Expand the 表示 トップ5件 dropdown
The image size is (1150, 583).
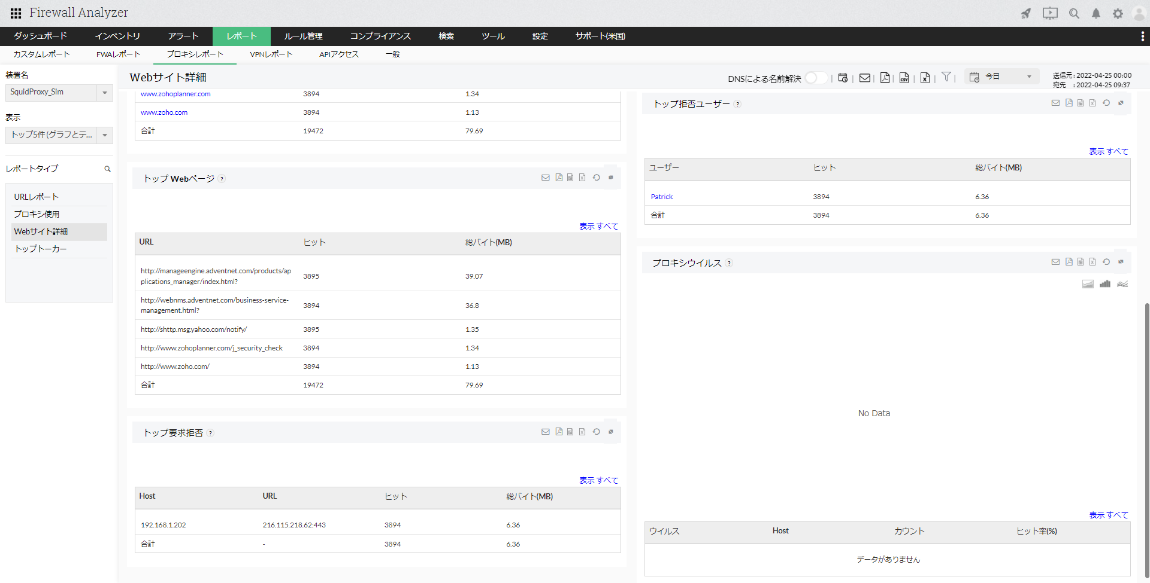59,135
